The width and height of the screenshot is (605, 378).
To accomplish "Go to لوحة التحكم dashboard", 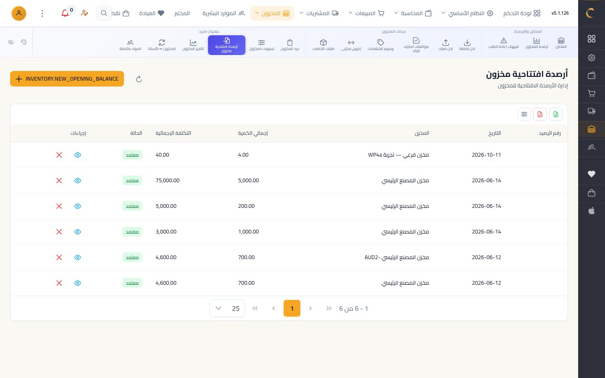I will [522, 13].
